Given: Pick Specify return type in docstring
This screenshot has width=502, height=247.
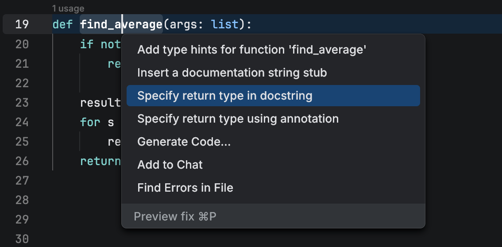Looking at the screenshot, I should pyautogui.click(x=225, y=96).
